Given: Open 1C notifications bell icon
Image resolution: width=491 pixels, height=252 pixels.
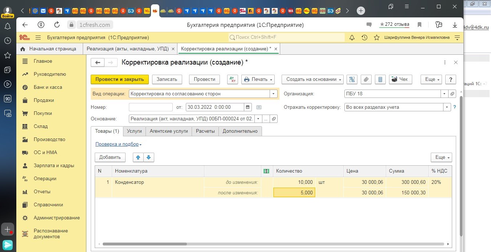Looking at the screenshot, I should click(x=352, y=38).
